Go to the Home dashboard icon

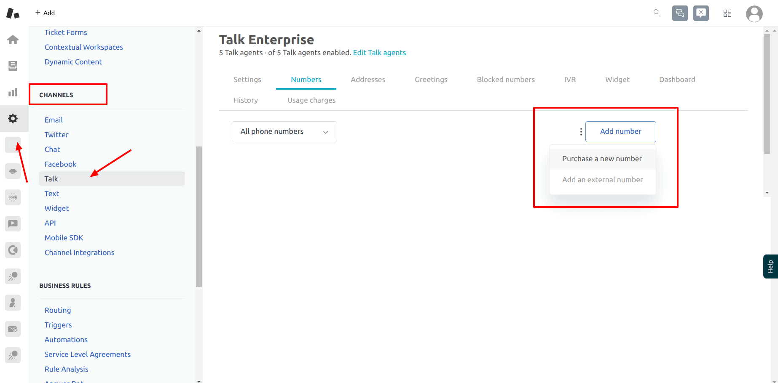point(13,40)
